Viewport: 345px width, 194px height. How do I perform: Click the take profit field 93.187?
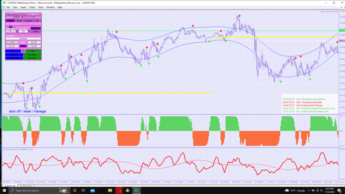pos(12,46)
